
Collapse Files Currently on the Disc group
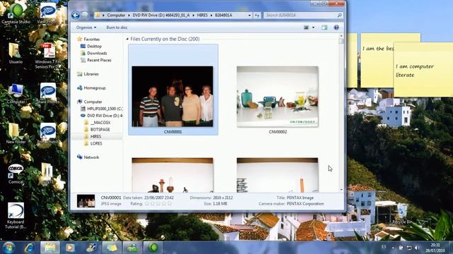coord(127,39)
